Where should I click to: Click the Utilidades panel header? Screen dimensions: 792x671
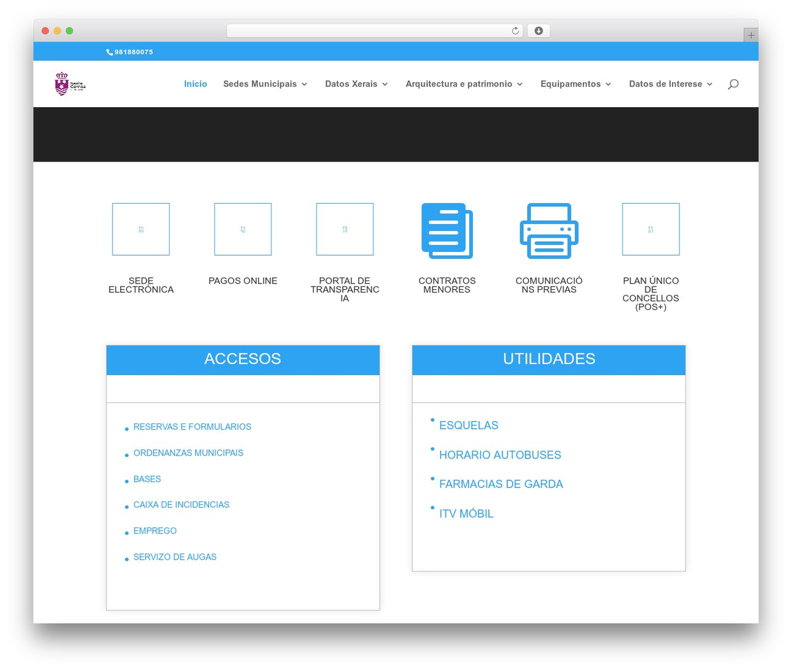[x=549, y=360]
